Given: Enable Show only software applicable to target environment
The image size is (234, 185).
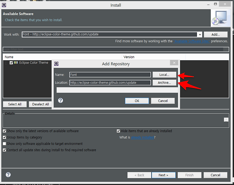Looking at the screenshot, I should click(x=4, y=144).
